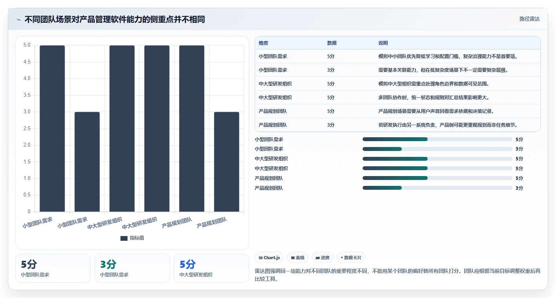
Task: Click the 指标值 legend color swatch
Action: point(124,238)
